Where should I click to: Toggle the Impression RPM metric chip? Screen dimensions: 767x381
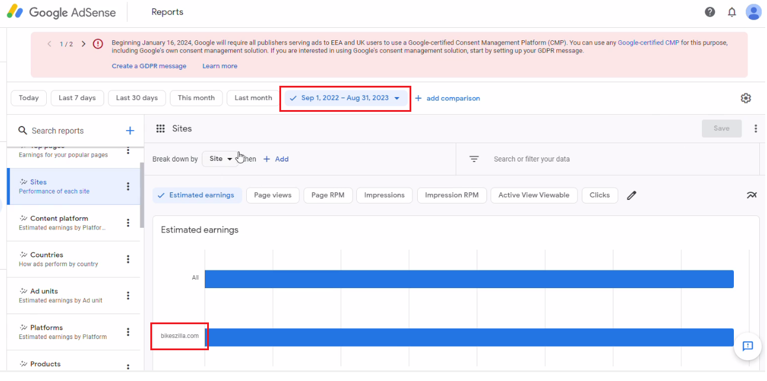(x=452, y=195)
